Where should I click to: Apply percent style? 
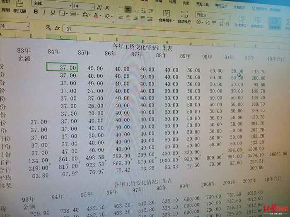click(x=208, y=23)
